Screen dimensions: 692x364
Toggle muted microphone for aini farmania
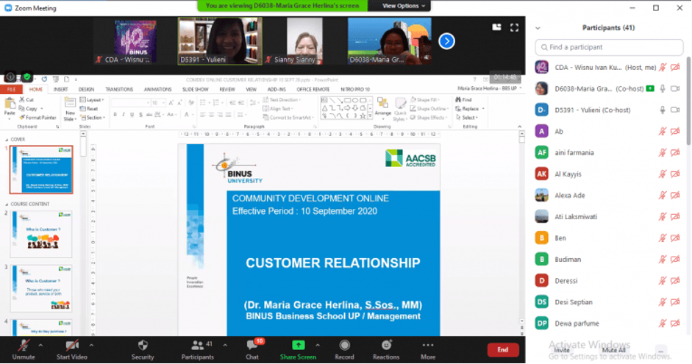click(x=663, y=153)
